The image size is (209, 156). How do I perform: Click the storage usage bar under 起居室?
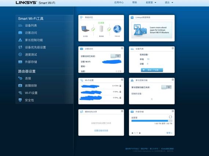click(x=152, y=121)
